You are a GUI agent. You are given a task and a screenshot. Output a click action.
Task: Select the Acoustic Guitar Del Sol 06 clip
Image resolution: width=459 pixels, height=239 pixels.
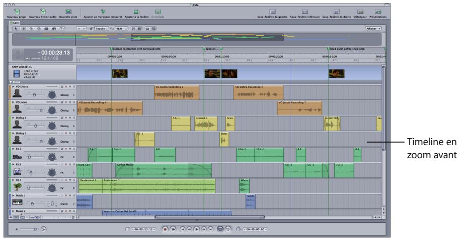167,212
